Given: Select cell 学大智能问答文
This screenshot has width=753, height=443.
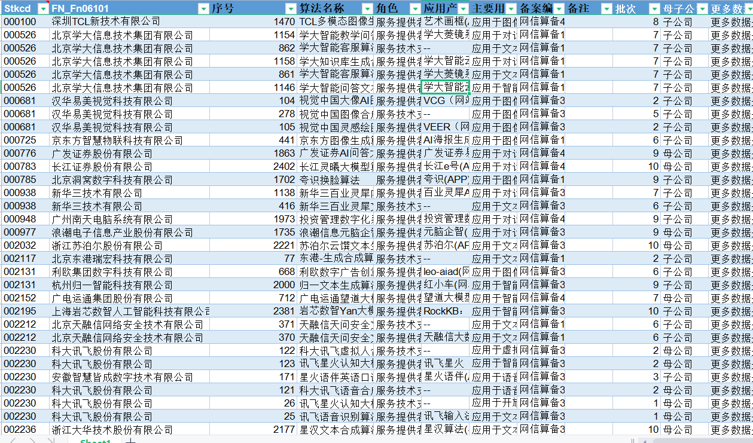Looking at the screenshot, I should [x=336, y=87].
